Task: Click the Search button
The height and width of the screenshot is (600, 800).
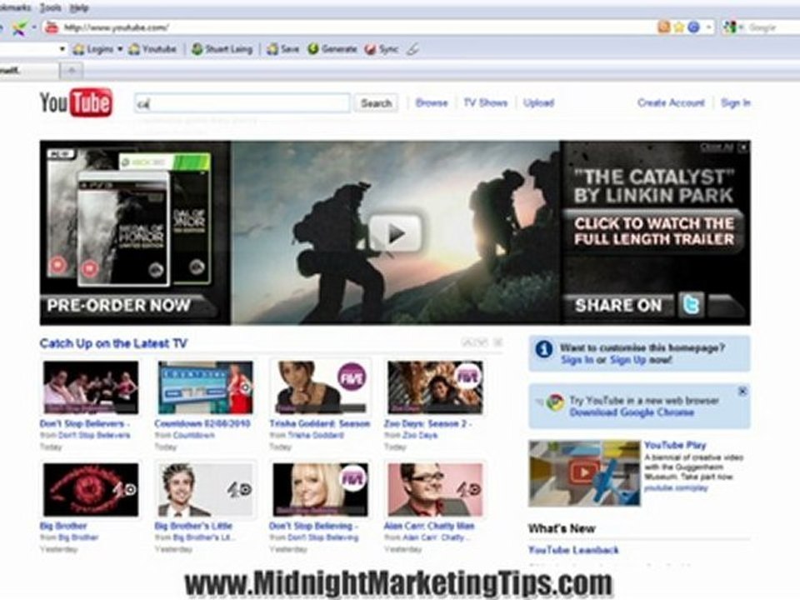Action: [x=377, y=103]
